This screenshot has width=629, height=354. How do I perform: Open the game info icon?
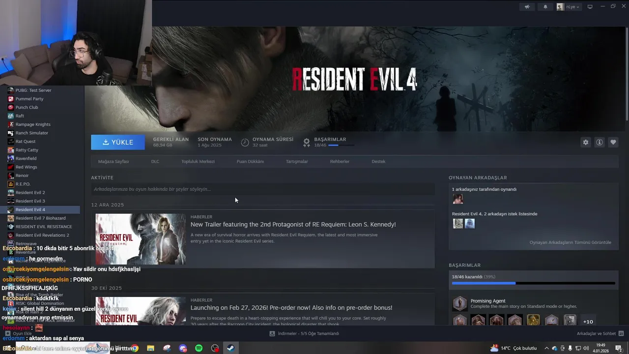599,142
